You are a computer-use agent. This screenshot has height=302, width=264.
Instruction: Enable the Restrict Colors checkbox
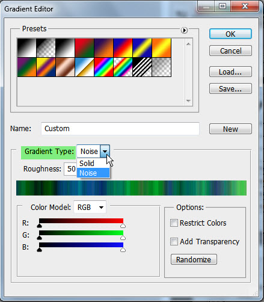point(174,223)
